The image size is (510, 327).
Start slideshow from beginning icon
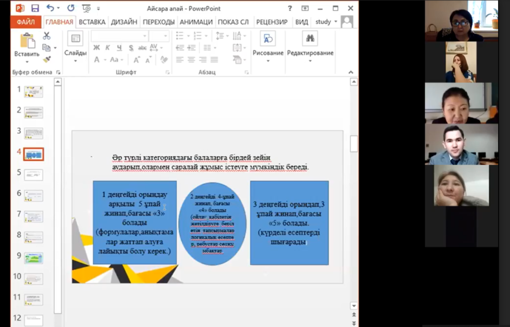click(x=86, y=8)
